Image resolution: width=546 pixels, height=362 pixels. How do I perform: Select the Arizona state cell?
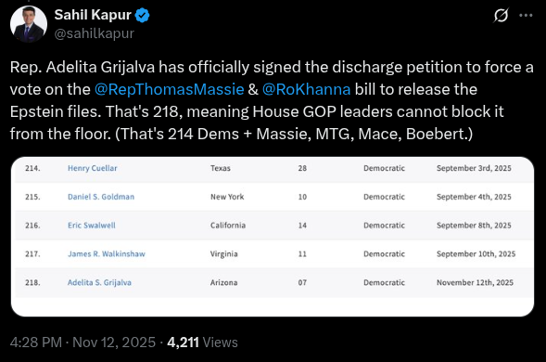pyautogui.click(x=224, y=282)
